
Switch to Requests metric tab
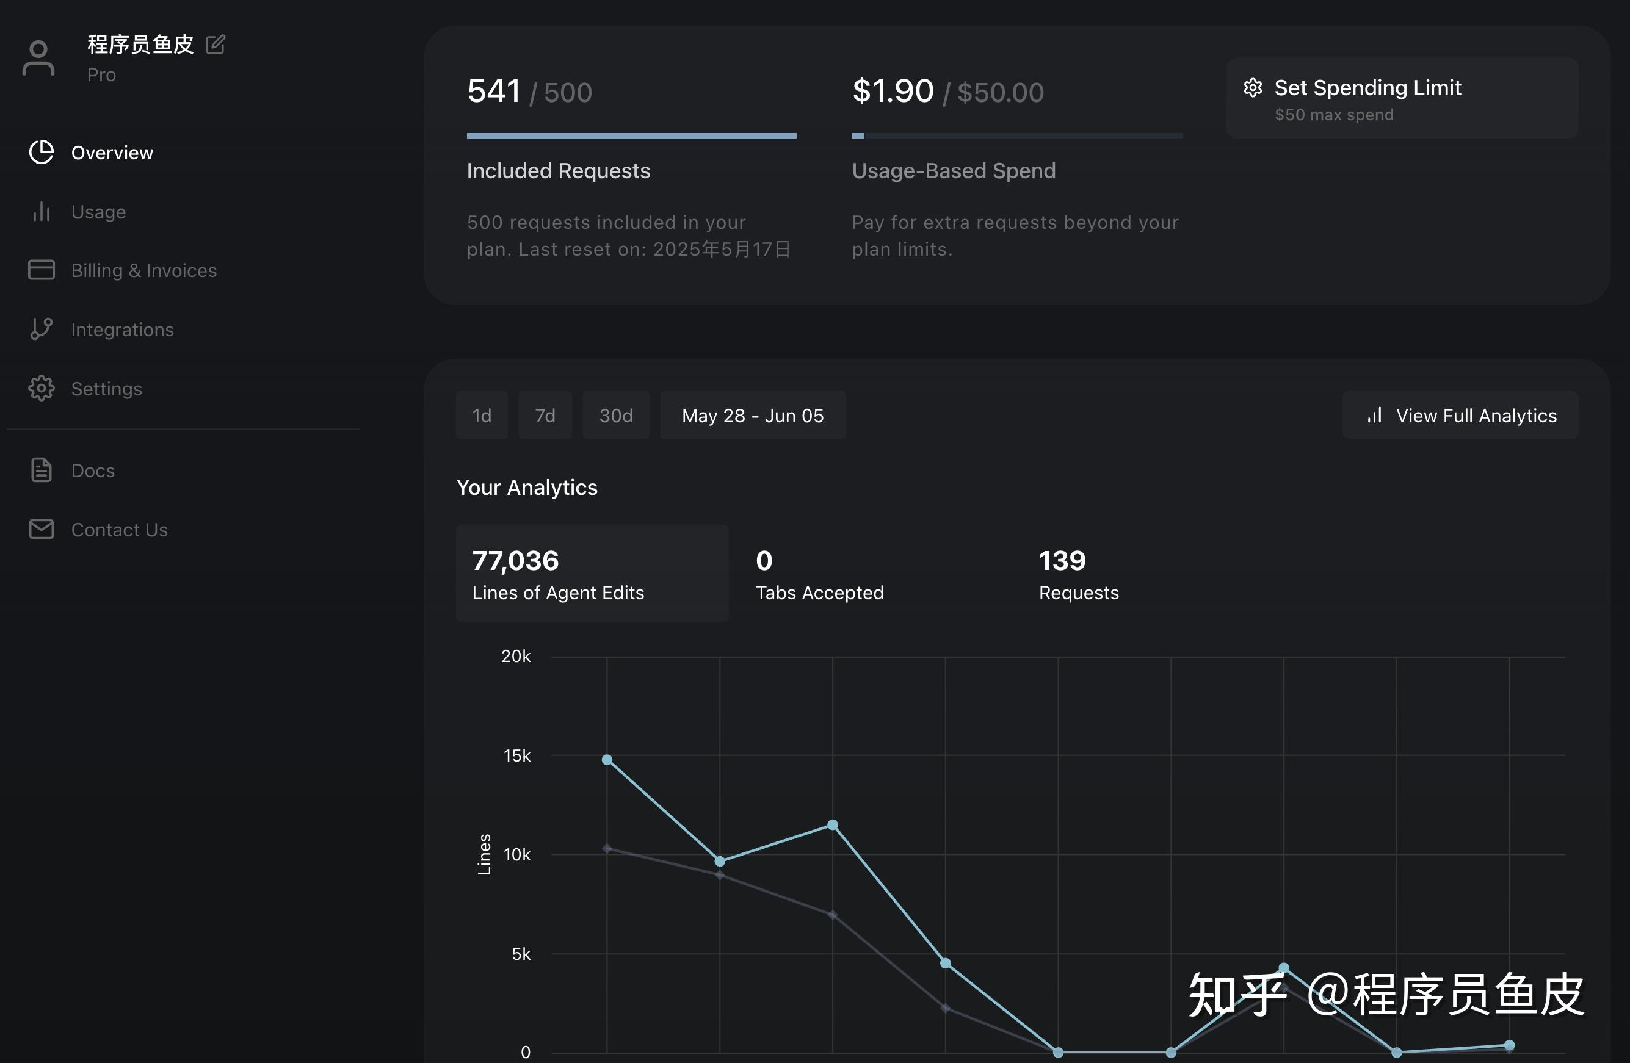[1078, 574]
